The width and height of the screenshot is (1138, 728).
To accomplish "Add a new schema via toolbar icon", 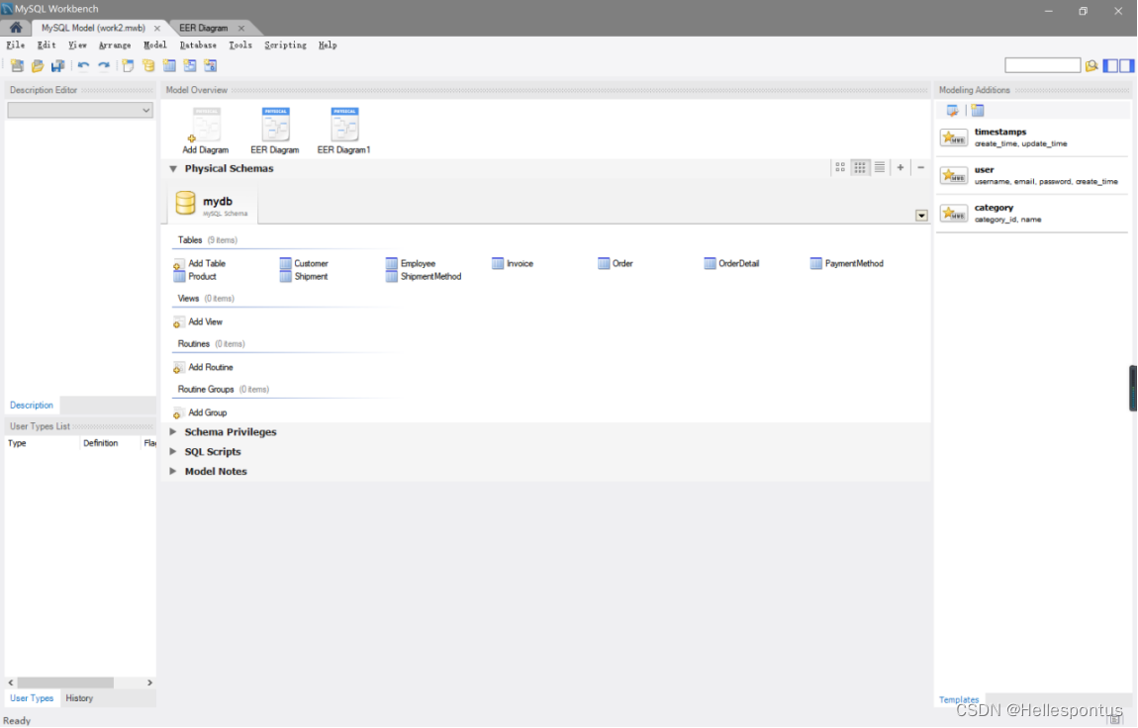I will coord(148,66).
